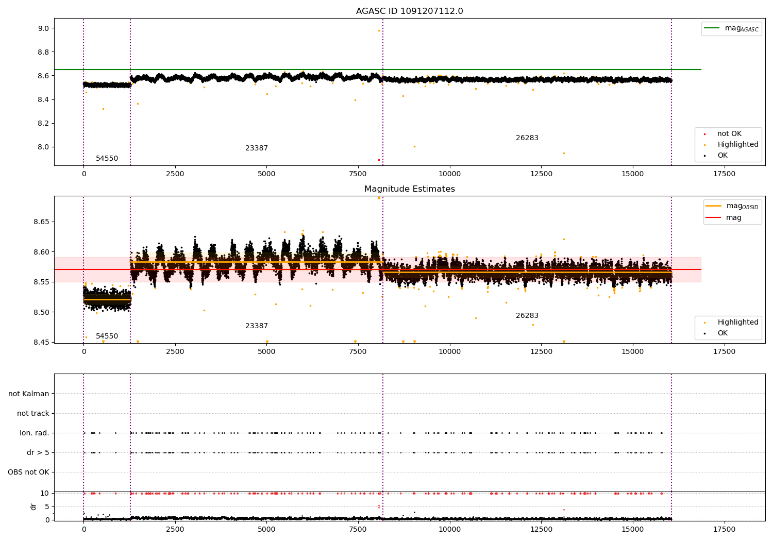Click the 26283 annotation in the Magnitude Estimates plot
The width and height of the screenshot is (773, 541).
pyautogui.click(x=527, y=316)
